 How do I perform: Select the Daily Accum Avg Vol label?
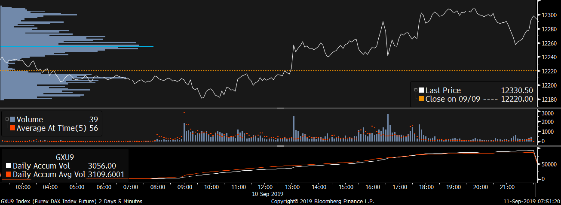pyautogui.click(x=49, y=175)
